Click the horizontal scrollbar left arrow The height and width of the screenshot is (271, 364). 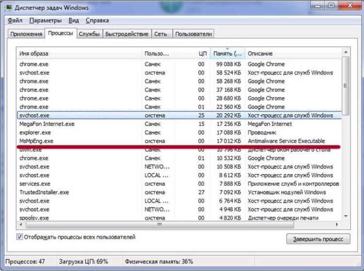[x=21, y=225]
